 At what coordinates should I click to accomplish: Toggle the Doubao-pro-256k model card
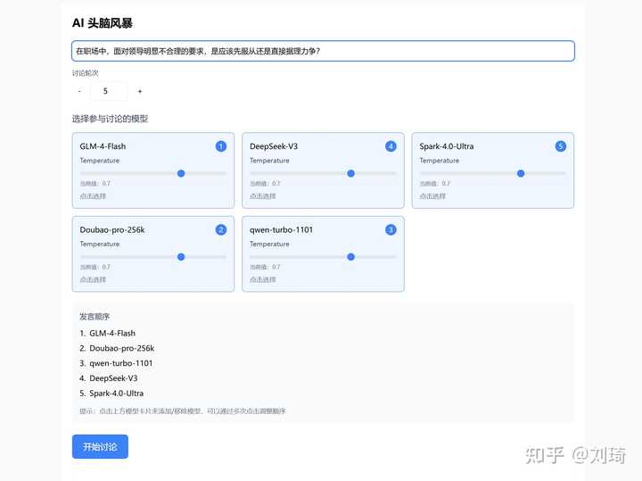pyautogui.click(x=153, y=254)
